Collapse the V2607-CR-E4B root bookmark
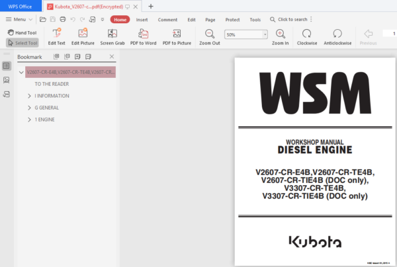This screenshot has width=397, height=267. point(21,72)
